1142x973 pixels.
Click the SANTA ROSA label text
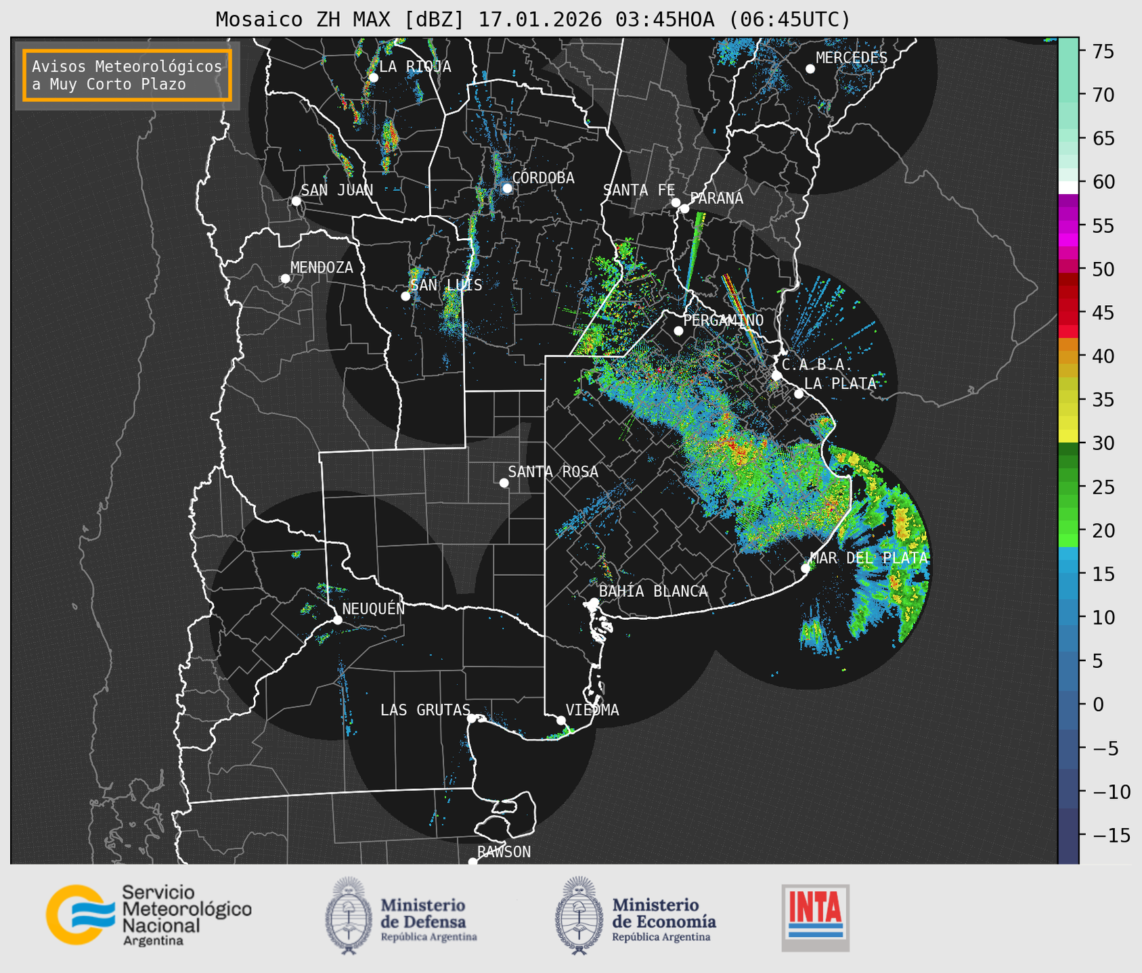(x=553, y=472)
